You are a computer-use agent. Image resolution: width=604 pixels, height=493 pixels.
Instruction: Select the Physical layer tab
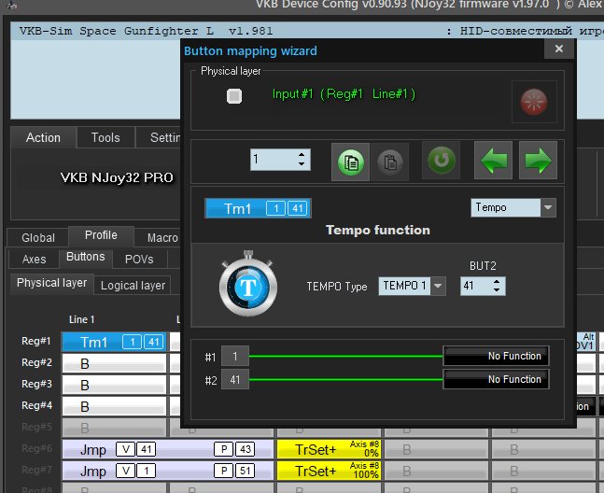pos(51,283)
